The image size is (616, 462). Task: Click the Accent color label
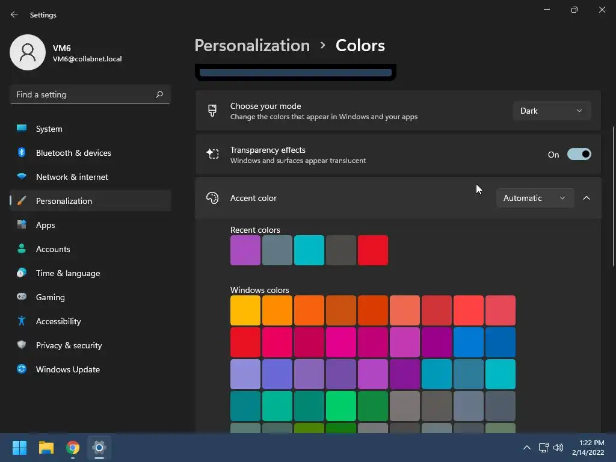click(253, 198)
